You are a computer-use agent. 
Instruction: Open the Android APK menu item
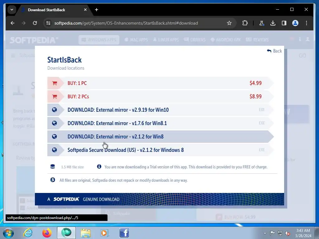[x=226, y=40]
